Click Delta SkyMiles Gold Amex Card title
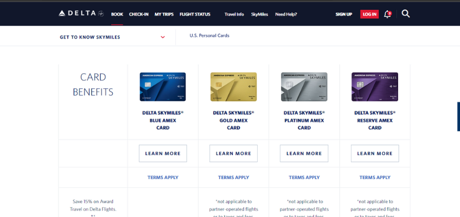The height and width of the screenshot is (217, 460). pos(233,120)
